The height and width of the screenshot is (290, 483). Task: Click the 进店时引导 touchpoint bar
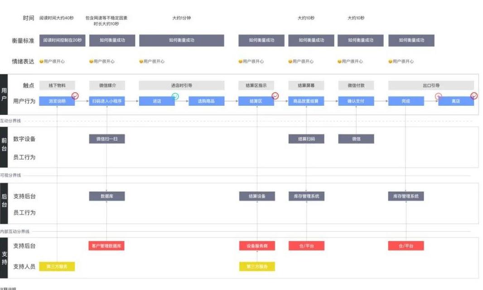coord(181,85)
